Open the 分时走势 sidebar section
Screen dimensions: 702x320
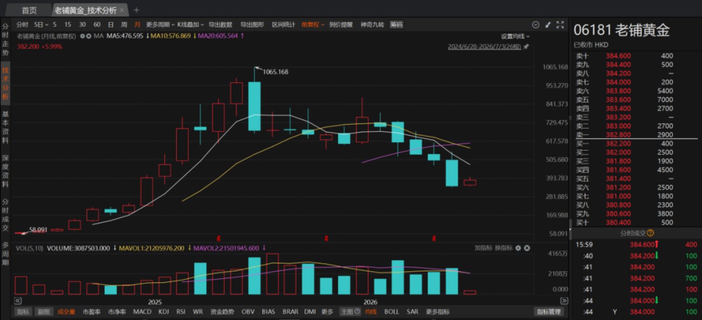click(x=5, y=39)
